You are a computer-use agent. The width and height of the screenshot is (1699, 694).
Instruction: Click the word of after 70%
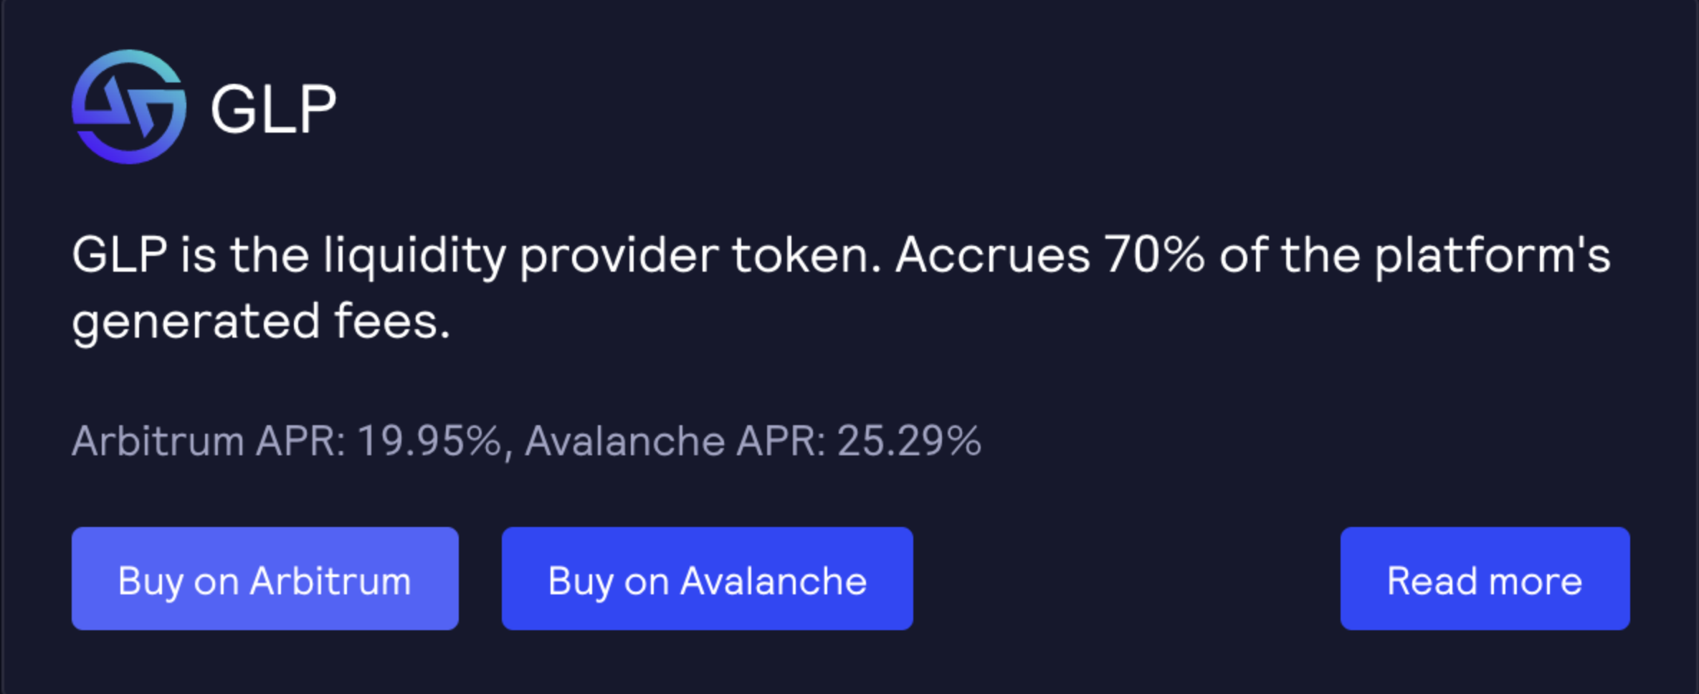click(1242, 255)
